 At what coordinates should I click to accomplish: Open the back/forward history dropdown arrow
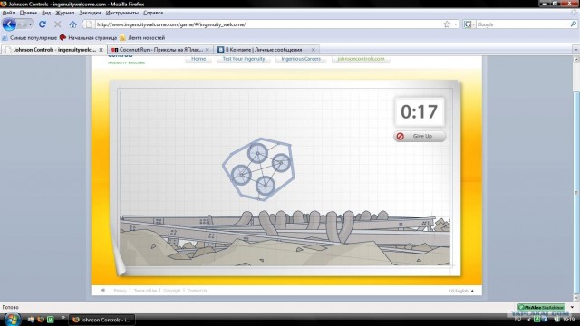point(30,24)
